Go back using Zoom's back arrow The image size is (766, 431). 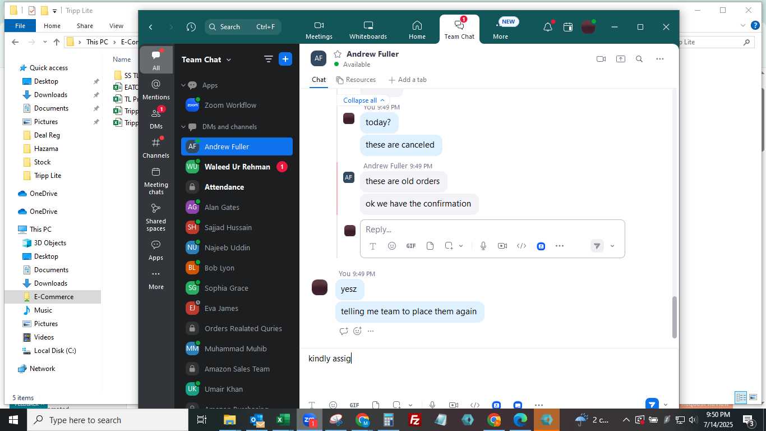150,27
